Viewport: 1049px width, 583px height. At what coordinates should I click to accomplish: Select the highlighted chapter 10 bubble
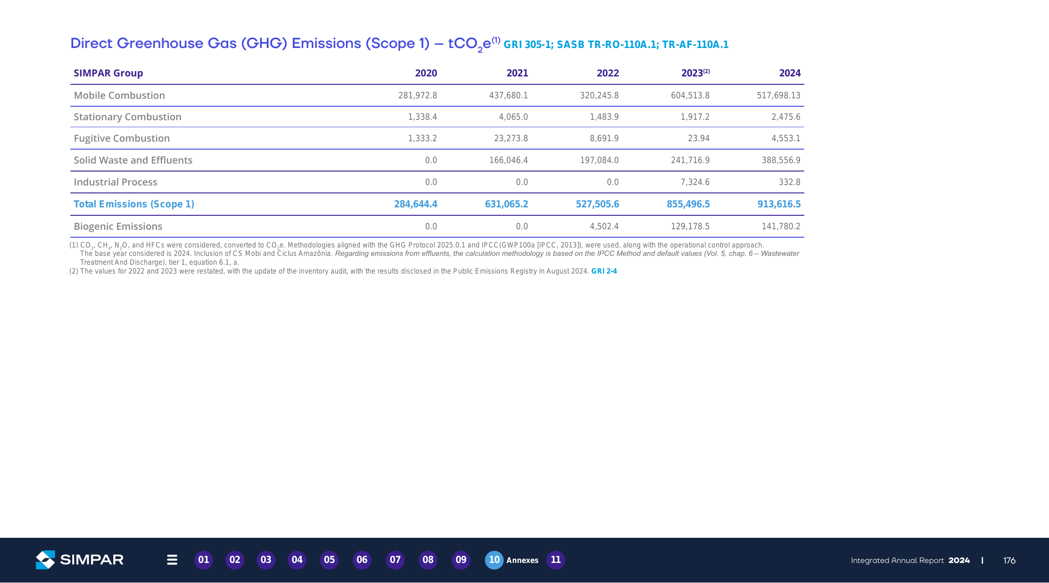coord(494,560)
